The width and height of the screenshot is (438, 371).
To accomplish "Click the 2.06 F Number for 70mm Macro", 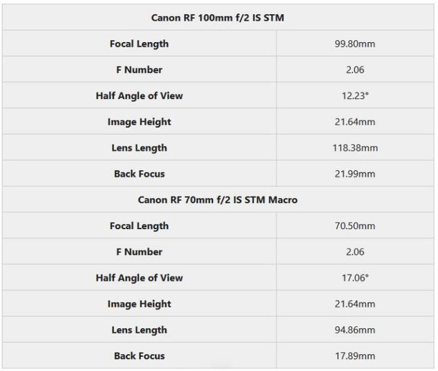I will point(355,252).
